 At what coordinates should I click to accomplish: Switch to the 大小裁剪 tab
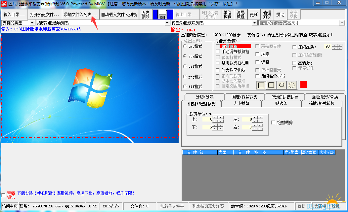click(x=241, y=103)
